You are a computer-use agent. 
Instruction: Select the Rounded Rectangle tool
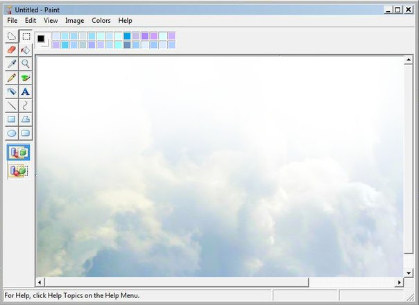point(26,133)
